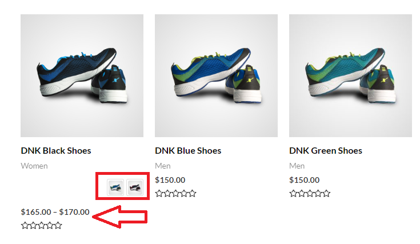Click fifth rating star under DNK Black Shoes

click(x=58, y=226)
